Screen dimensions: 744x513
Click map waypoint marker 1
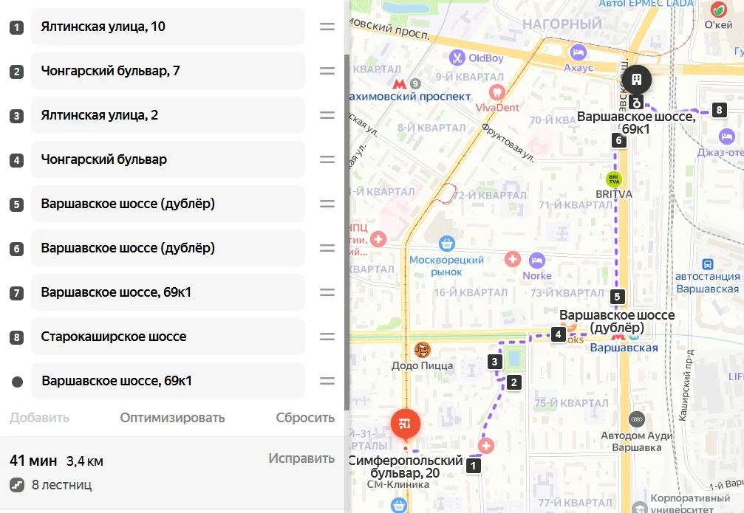(473, 466)
